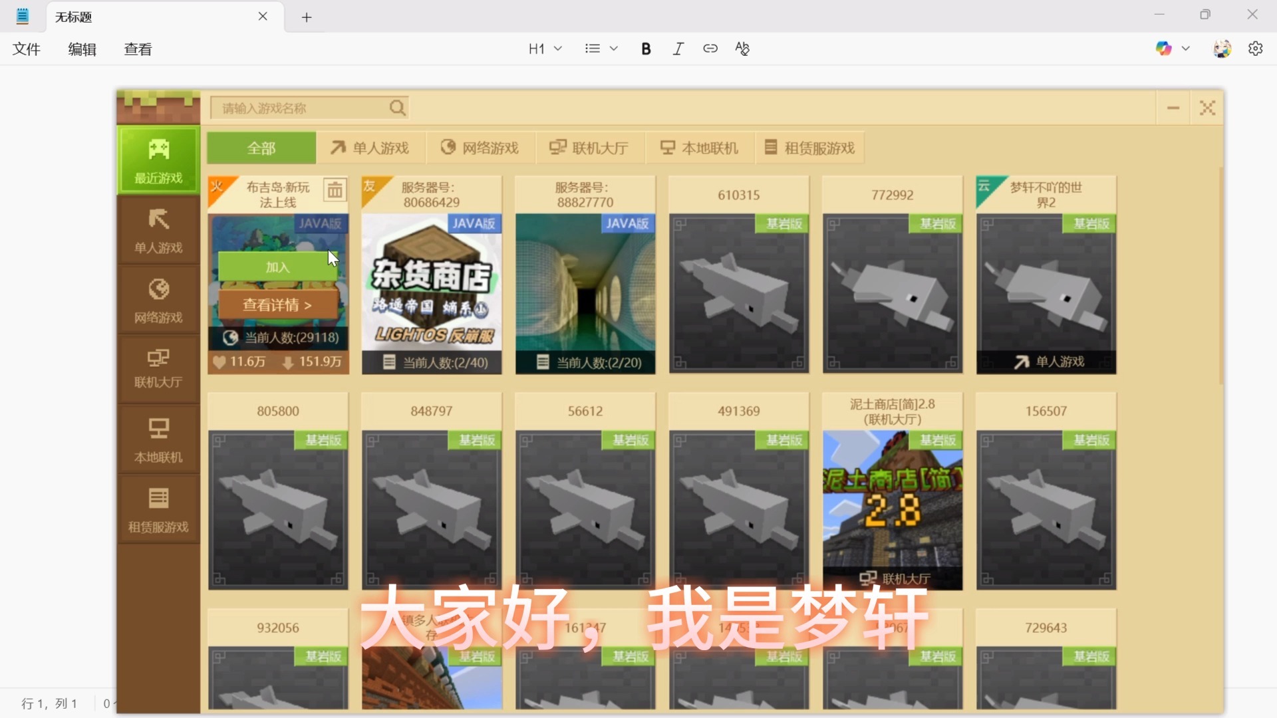Open the 610315 game thumbnail
The width and height of the screenshot is (1277, 718).
point(739,293)
